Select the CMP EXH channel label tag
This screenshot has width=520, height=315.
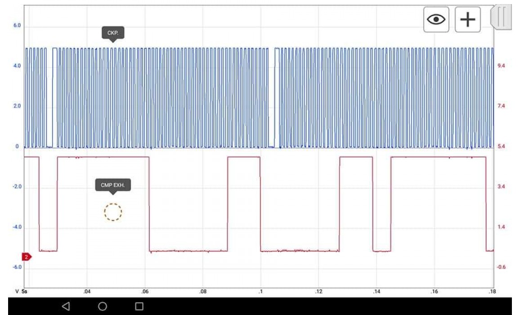click(x=113, y=185)
